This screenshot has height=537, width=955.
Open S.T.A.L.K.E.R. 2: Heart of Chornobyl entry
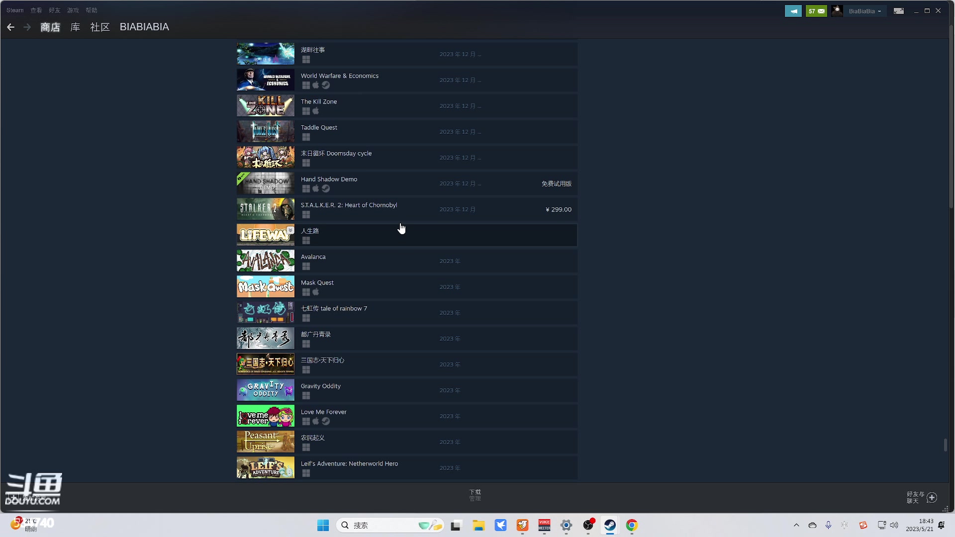(349, 205)
